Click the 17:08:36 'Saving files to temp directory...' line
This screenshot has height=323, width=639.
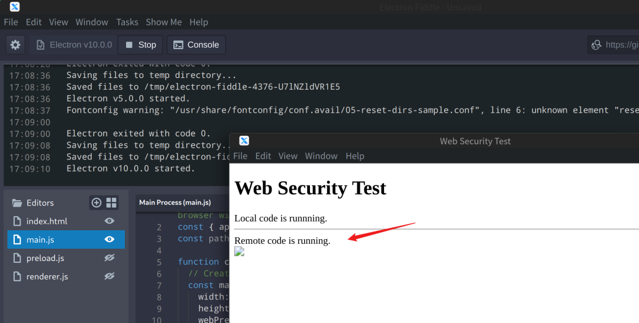151,75
